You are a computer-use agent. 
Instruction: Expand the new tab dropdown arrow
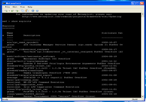9,11
